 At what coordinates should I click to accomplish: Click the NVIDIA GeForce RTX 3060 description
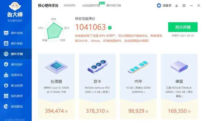(97, 90)
